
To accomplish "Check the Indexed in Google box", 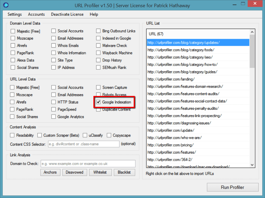I will [x=98, y=38].
